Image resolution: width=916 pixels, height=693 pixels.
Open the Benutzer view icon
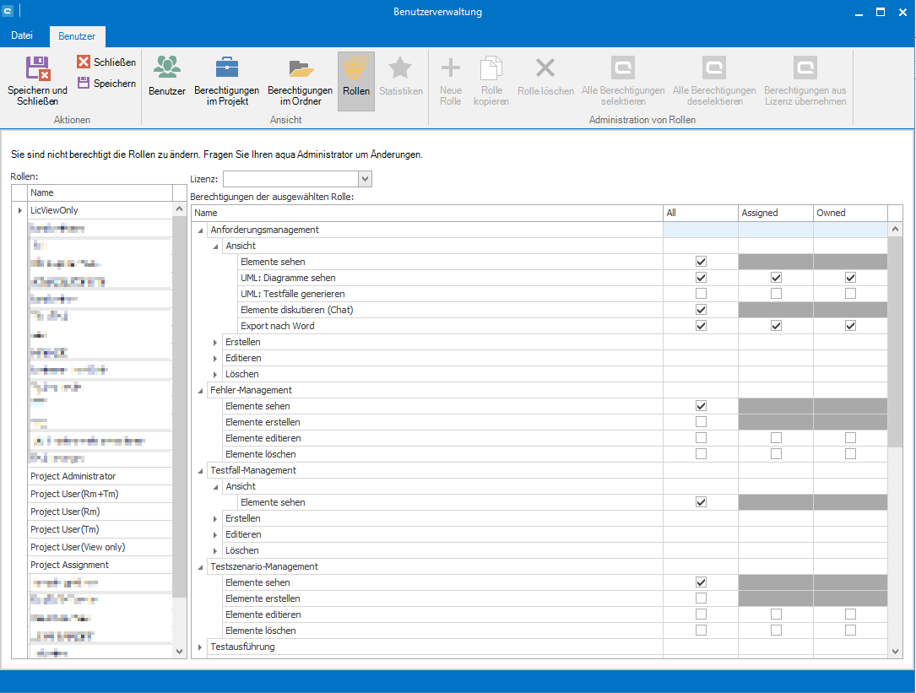tap(166, 68)
